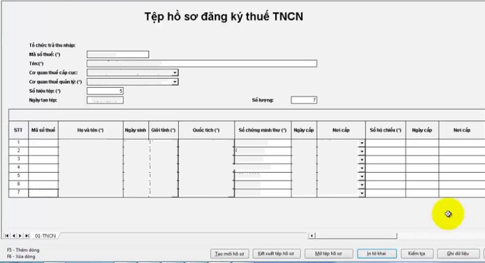Open Nơi cấp dropdown in row 7

coord(362,193)
